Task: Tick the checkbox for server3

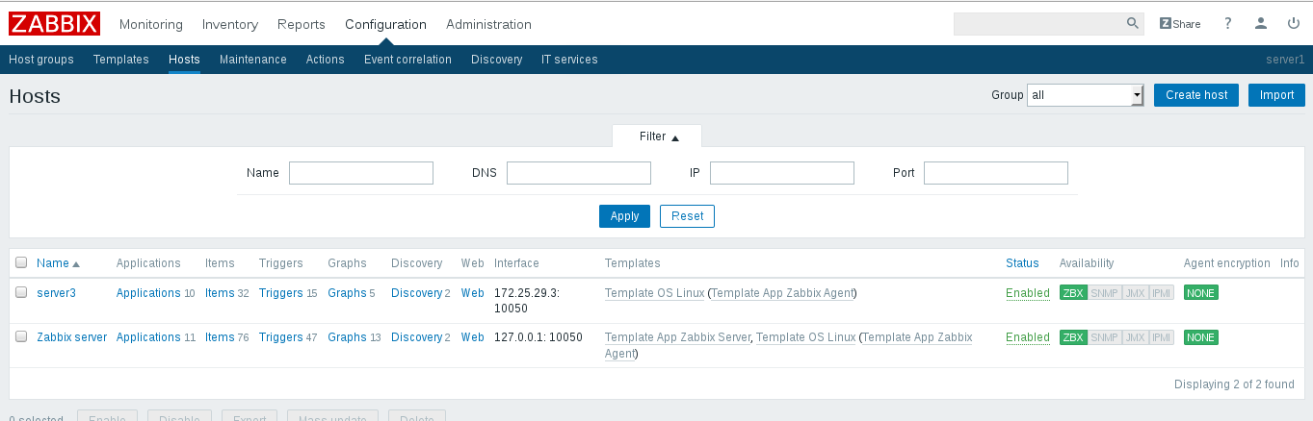Action: click(x=21, y=293)
